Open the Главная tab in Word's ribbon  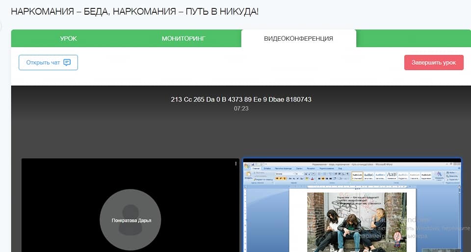pyautogui.click(x=256, y=169)
